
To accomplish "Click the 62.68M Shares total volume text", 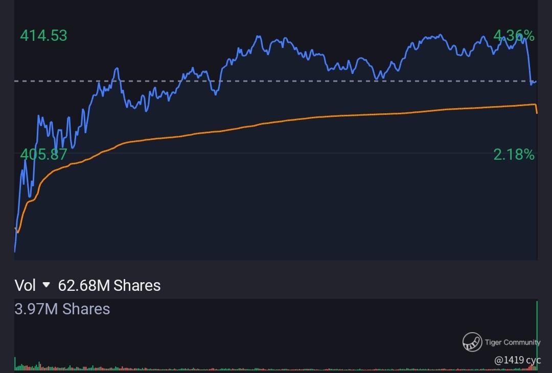I will pyautogui.click(x=109, y=285).
